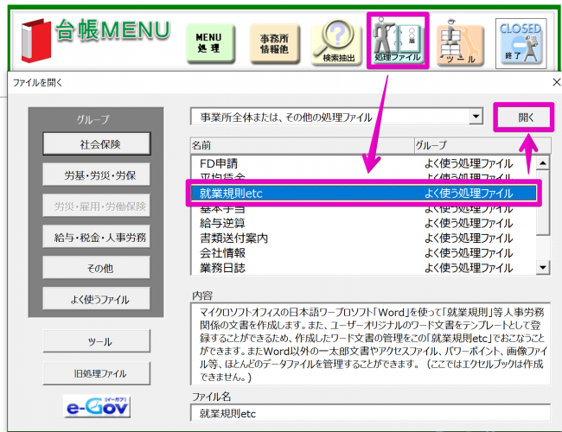Select the 社会保険 group button
The height and width of the screenshot is (432, 562).
[x=98, y=143]
